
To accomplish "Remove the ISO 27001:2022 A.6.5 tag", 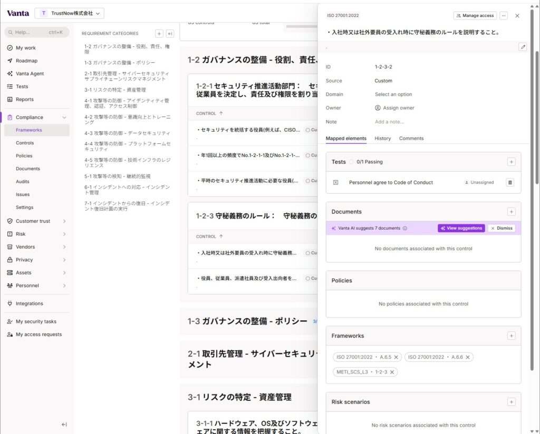I will click(397, 357).
